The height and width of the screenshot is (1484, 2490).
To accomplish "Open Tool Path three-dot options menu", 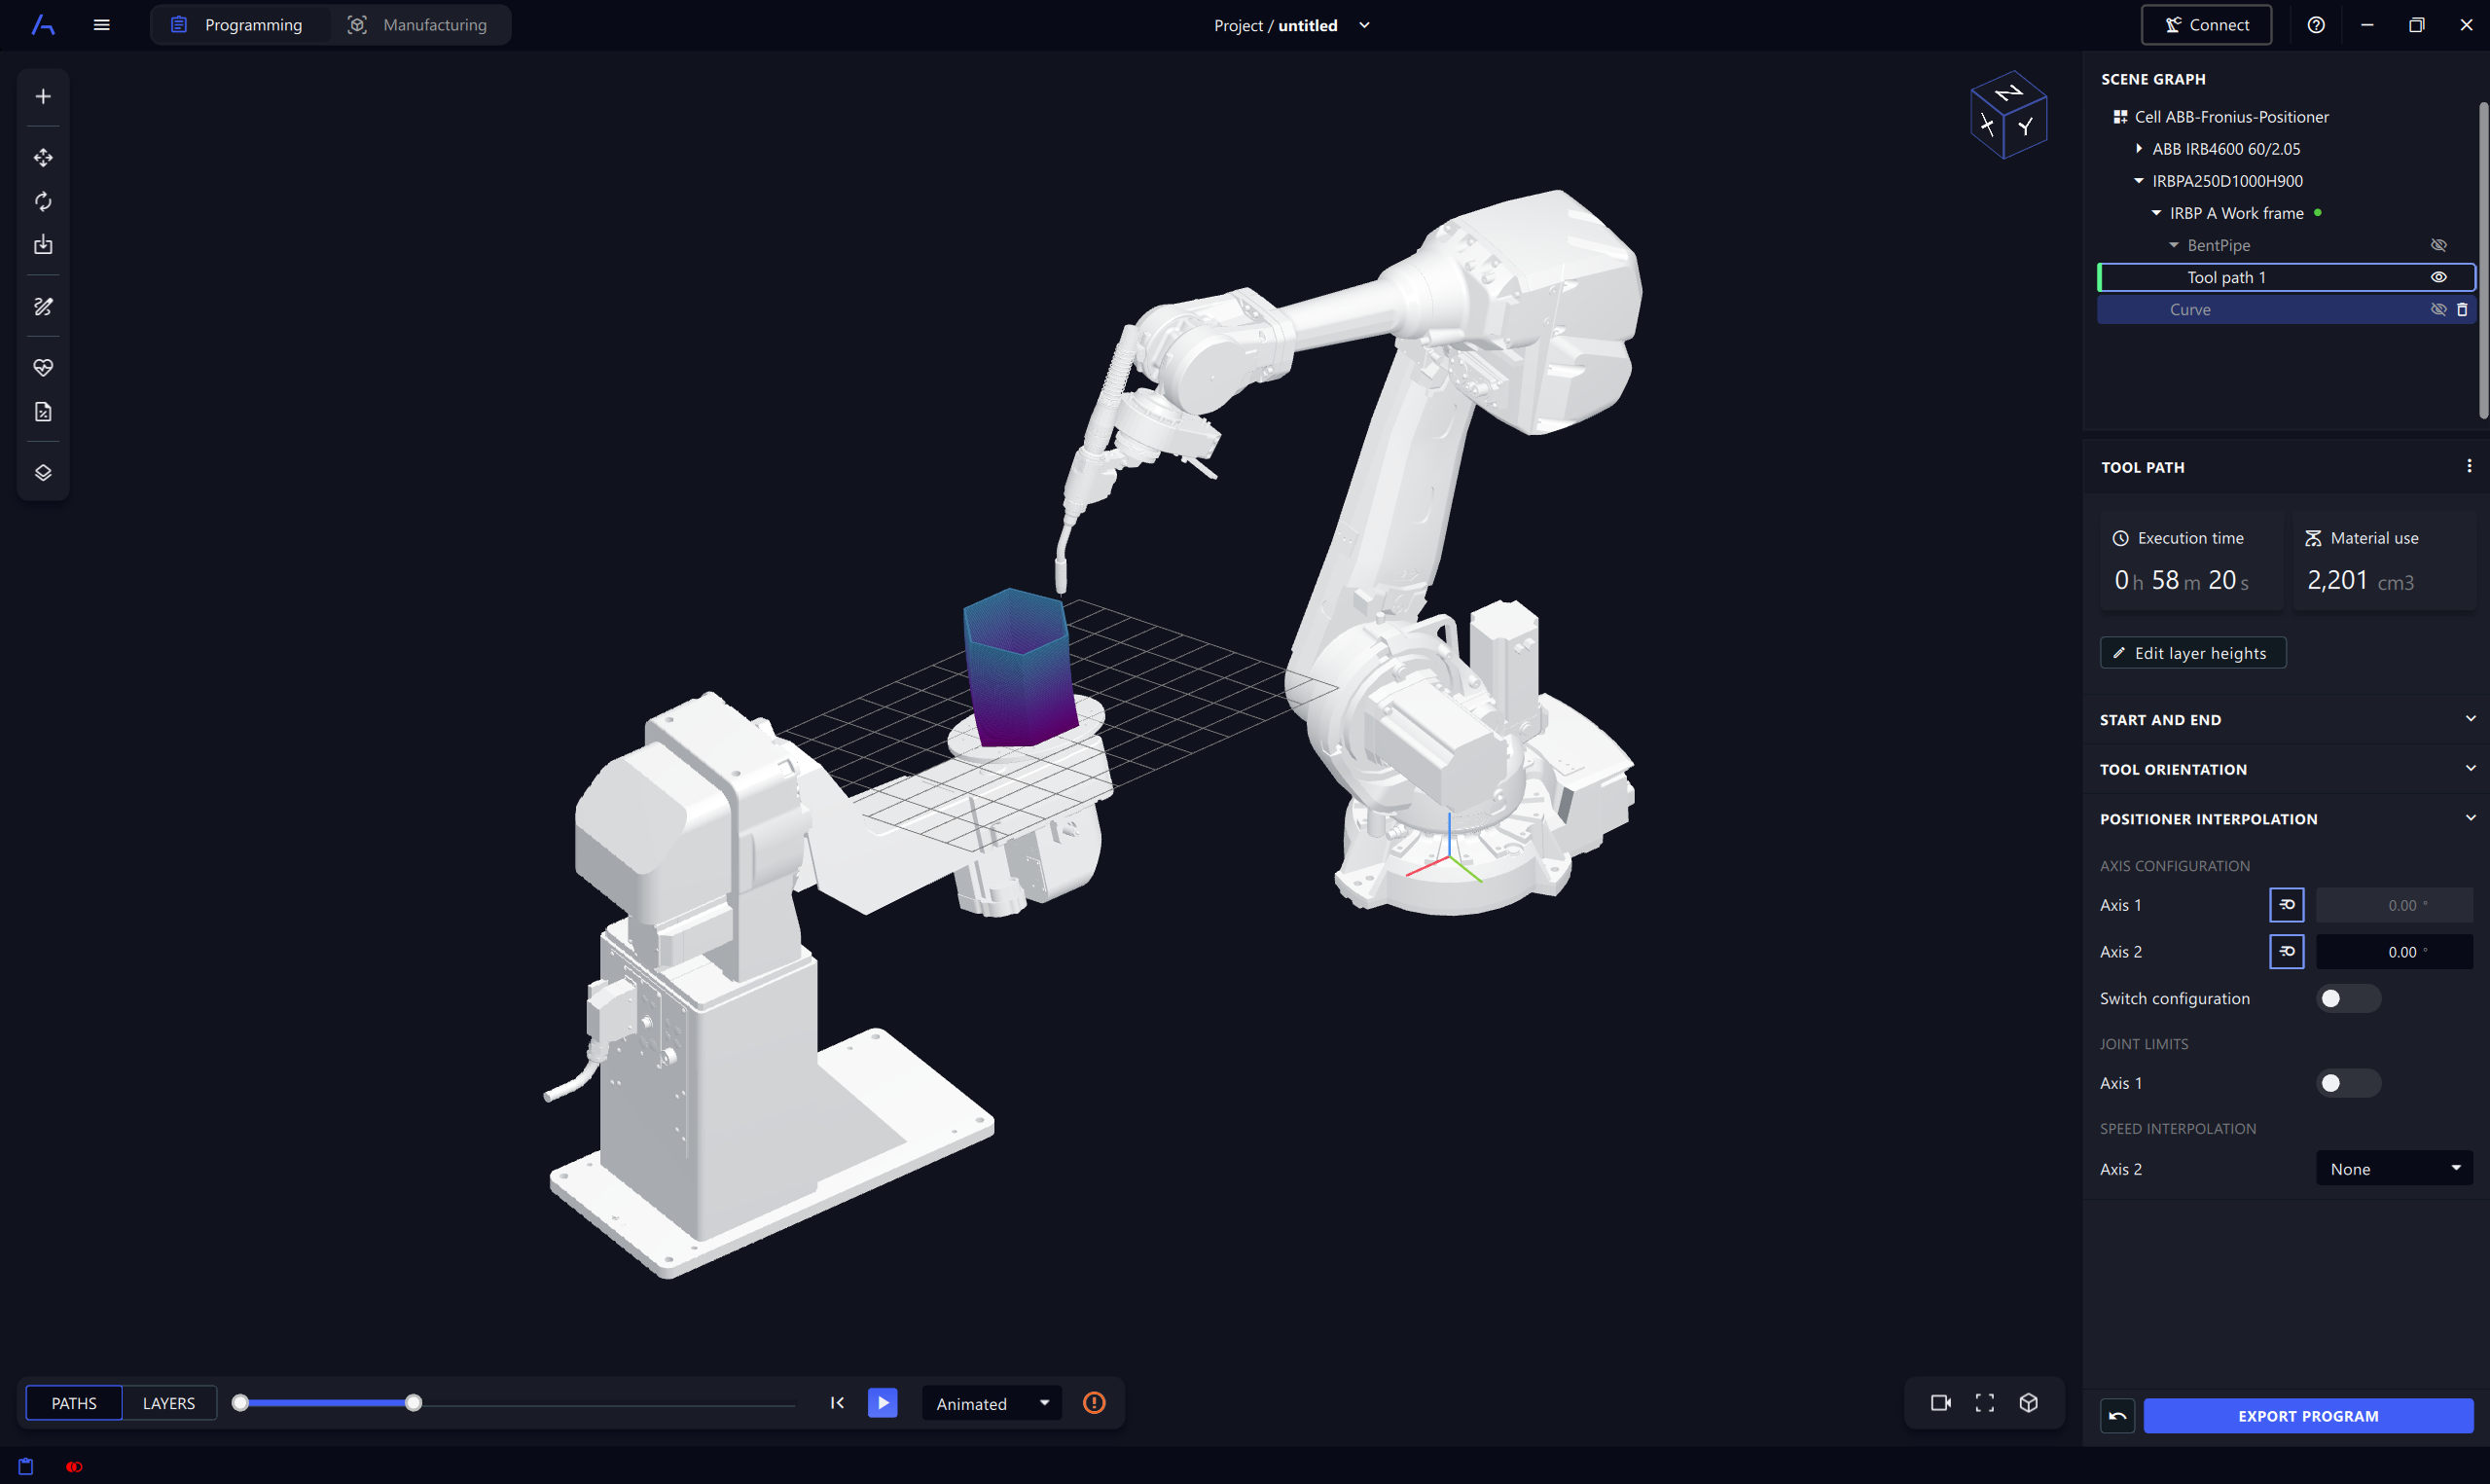I will click(2469, 466).
